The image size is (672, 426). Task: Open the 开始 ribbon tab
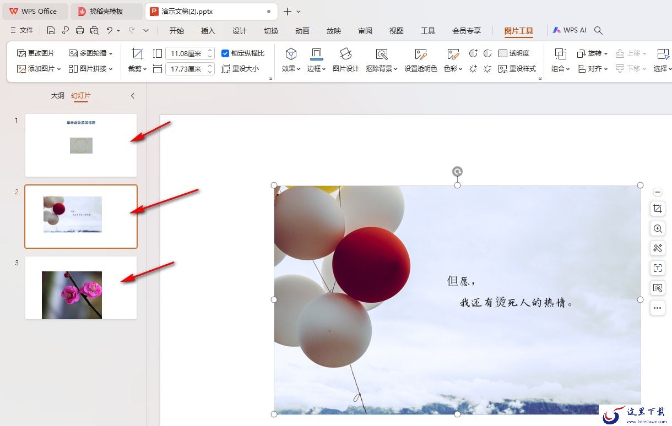177,31
